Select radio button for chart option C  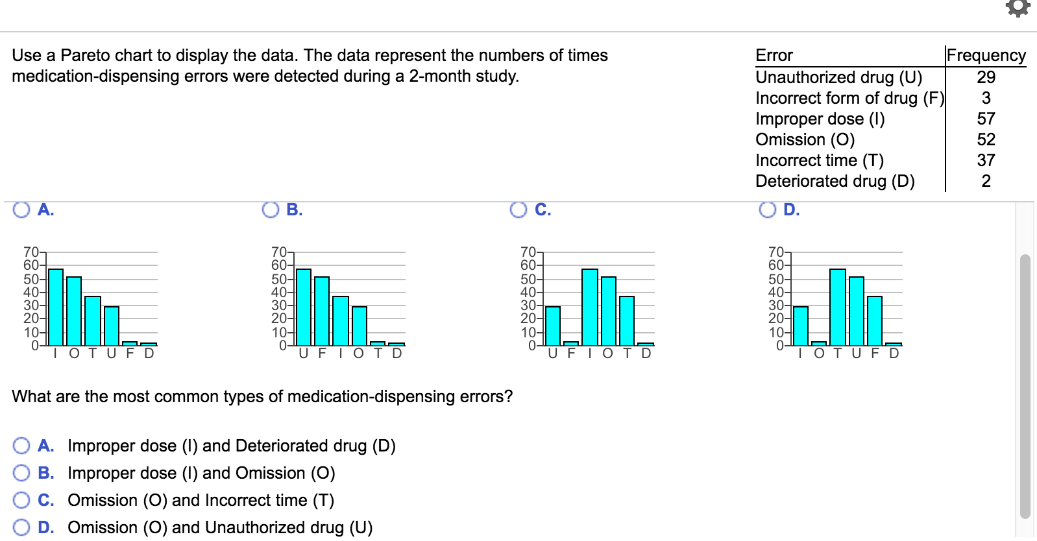518,209
